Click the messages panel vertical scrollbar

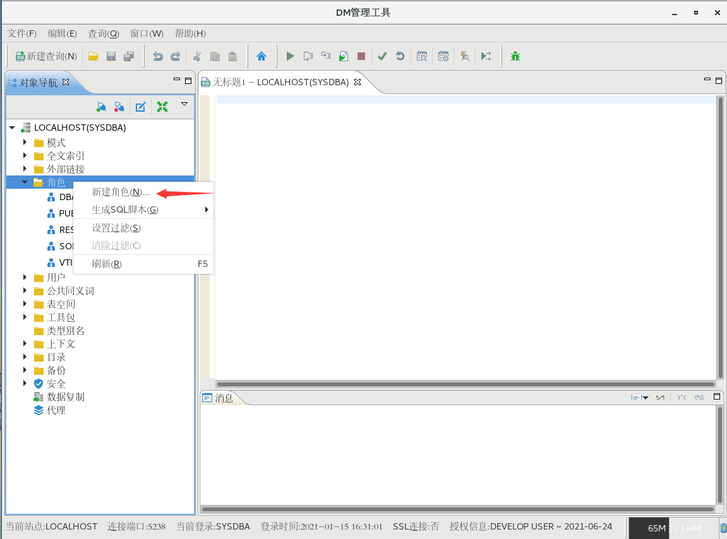719,455
